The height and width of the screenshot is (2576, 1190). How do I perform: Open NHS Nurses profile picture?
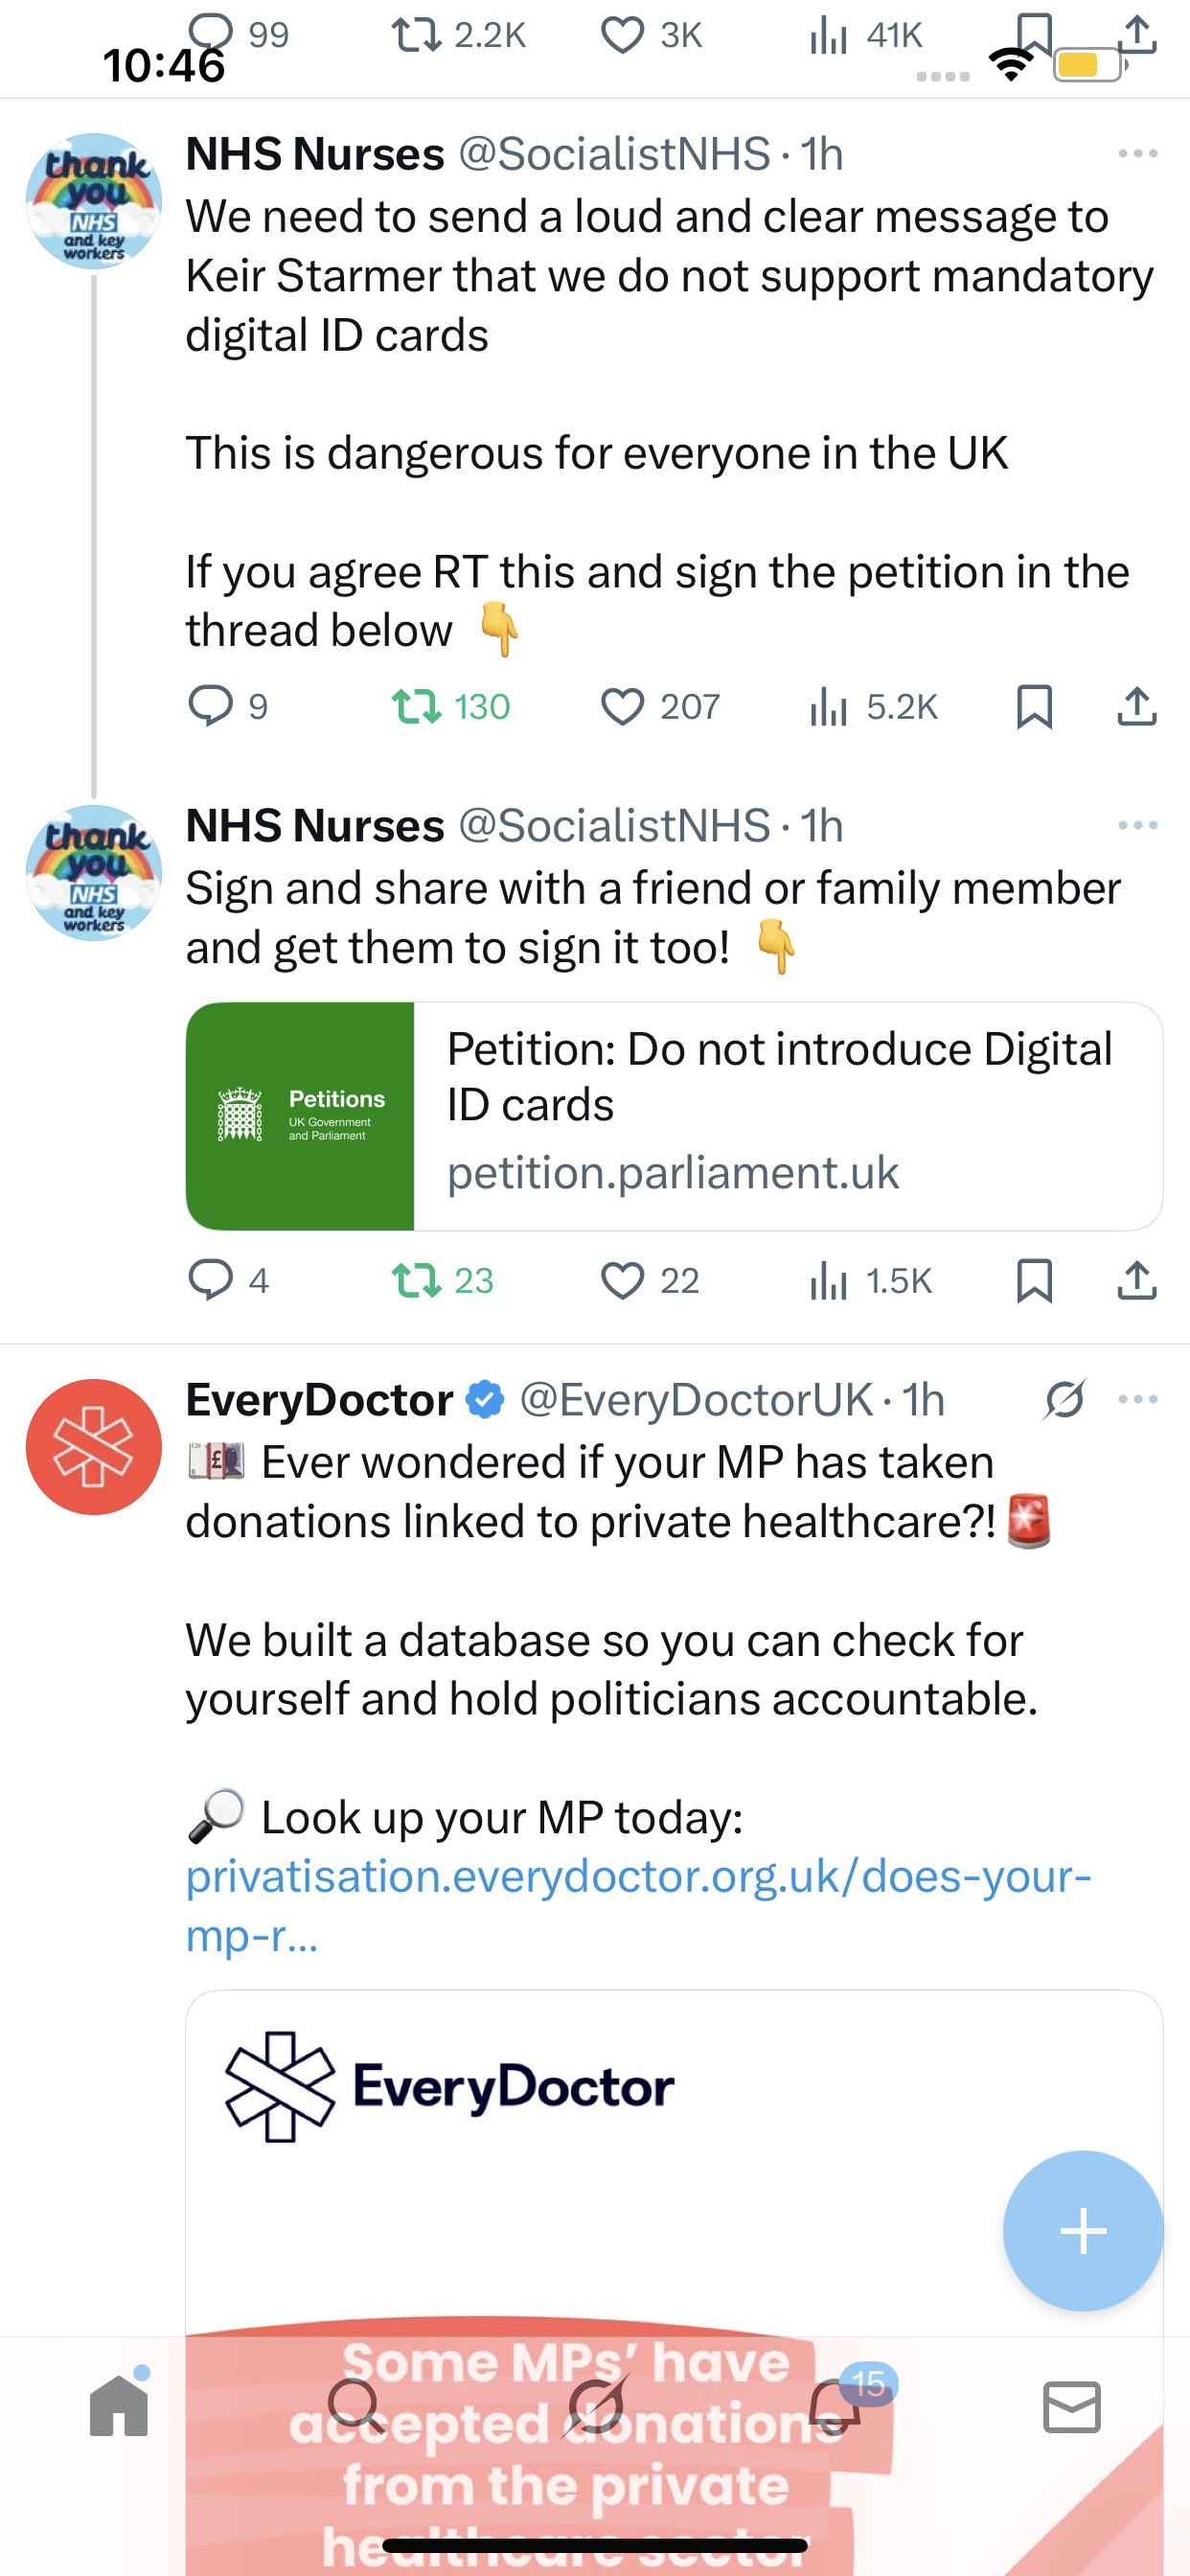pyautogui.click(x=94, y=201)
